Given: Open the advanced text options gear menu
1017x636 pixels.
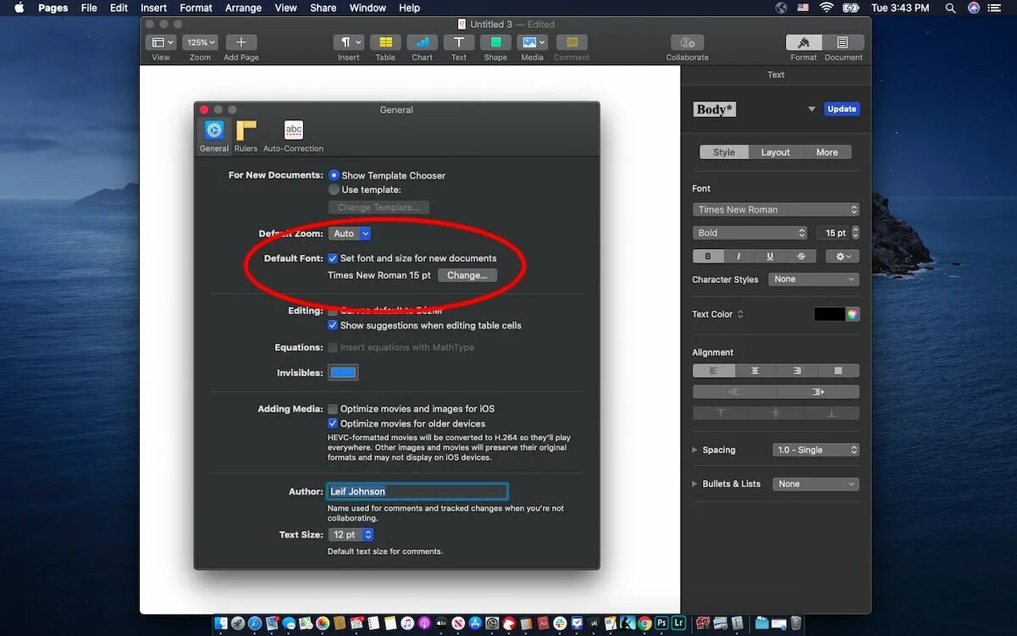Looking at the screenshot, I should (843, 257).
